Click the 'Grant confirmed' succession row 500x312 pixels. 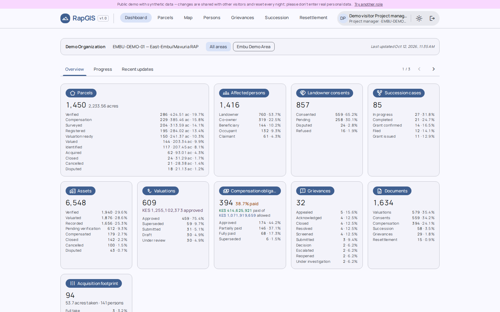pos(403,125)
